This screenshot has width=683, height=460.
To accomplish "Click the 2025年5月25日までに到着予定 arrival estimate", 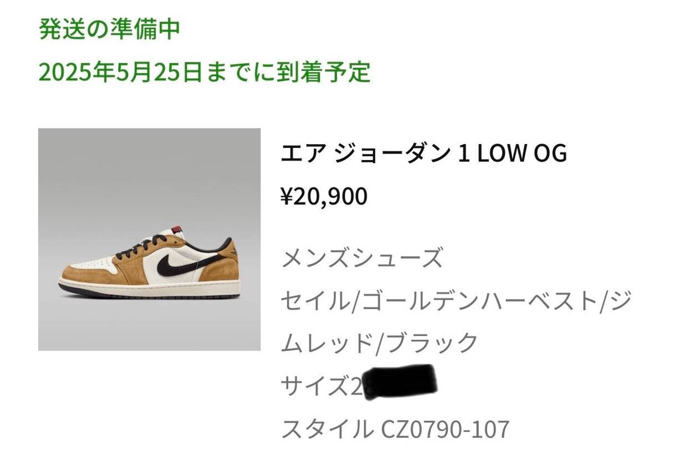I will 204,72.
